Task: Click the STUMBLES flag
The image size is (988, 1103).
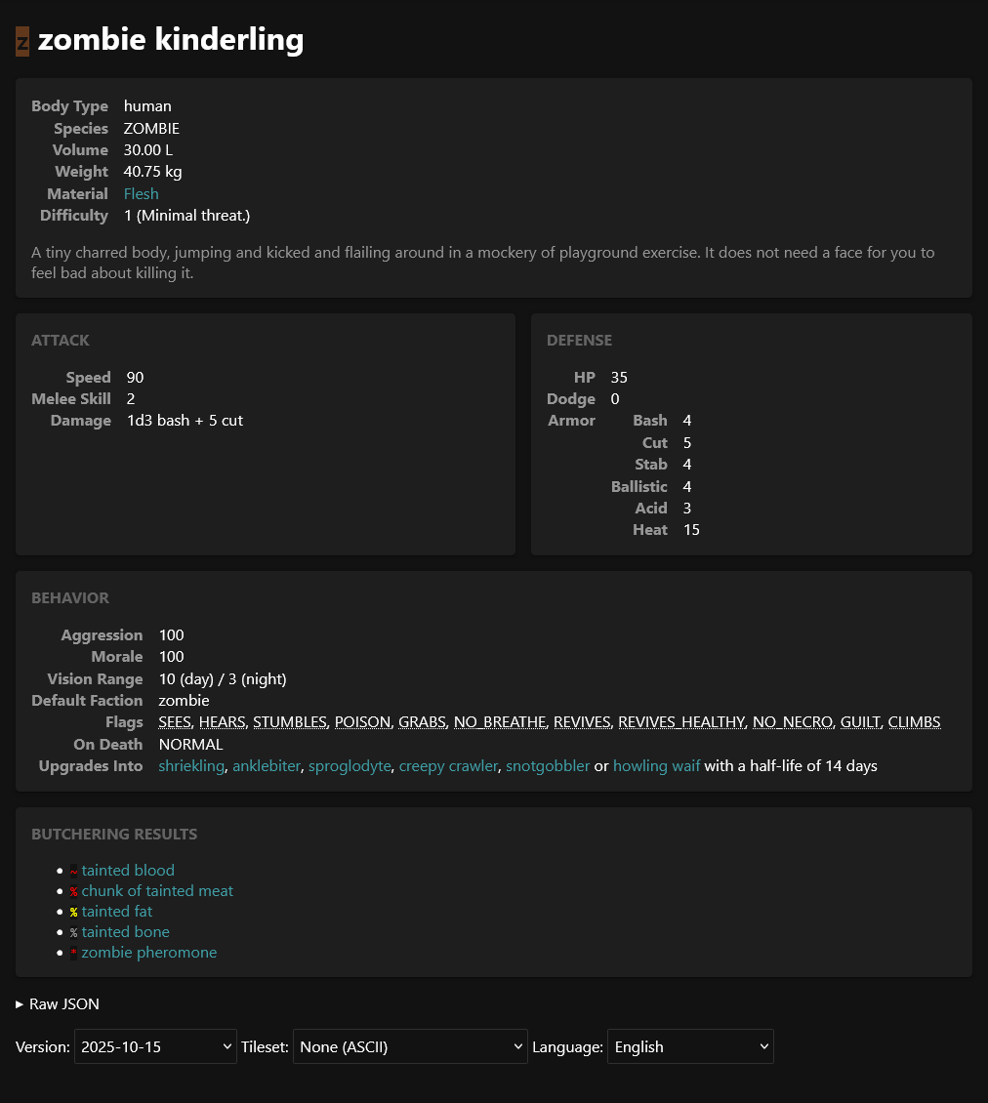Action: pyautogui.click(x=290, y=721)
